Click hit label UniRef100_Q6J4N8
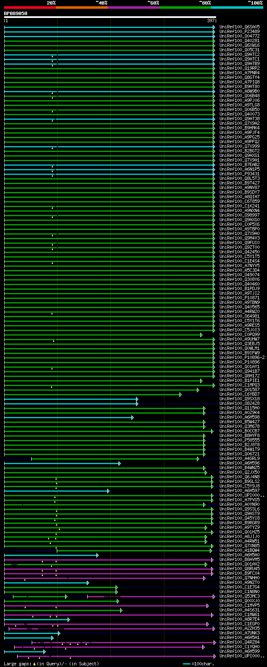The height and width of the screenshot is (667, 267). pos(239,477)
